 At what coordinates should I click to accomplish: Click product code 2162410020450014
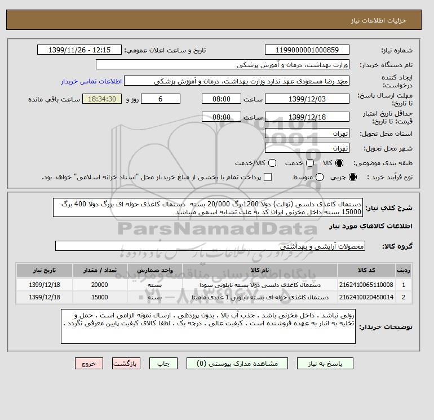[x=366, y=297]
